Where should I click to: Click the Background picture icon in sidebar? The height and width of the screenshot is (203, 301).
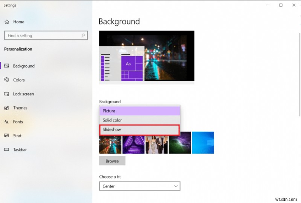6,66
